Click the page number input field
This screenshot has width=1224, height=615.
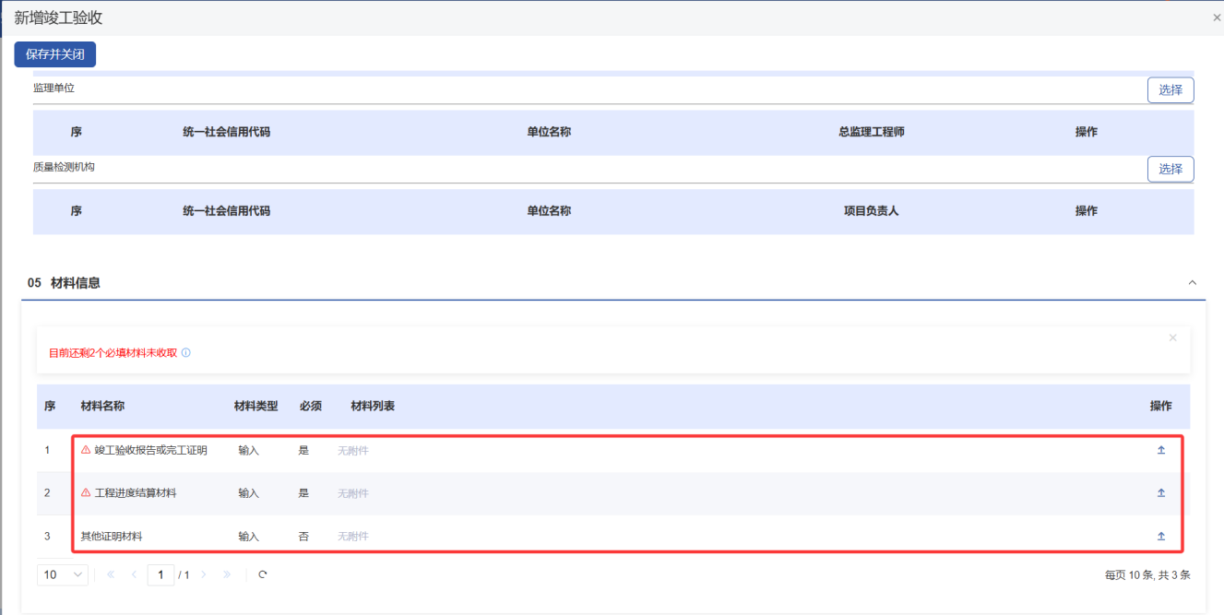tap(160, 574)
